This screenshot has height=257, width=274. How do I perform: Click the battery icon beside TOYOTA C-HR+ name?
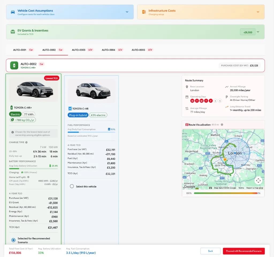(x=11, y=108)
